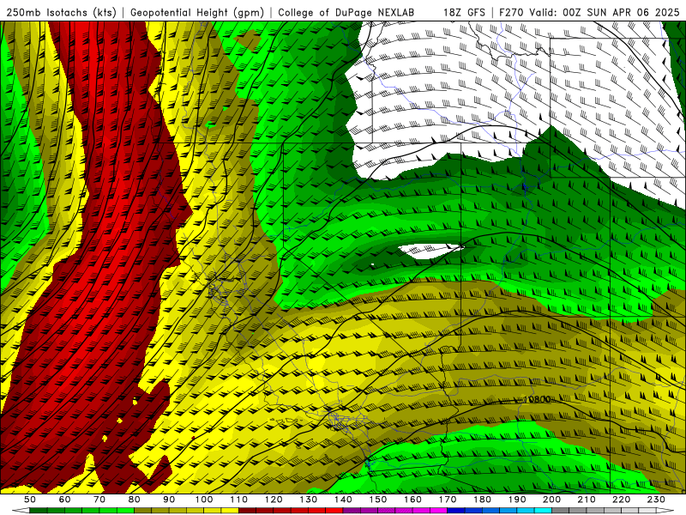This screenshot has width=686, height=515.
Task: Select the lightest gray swatch under 230
Action: tap(647, 511)
